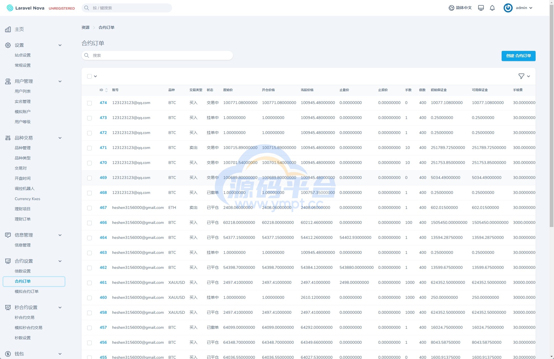
Task: Open the 用户列表 menu item
Action: coord(23,92)
